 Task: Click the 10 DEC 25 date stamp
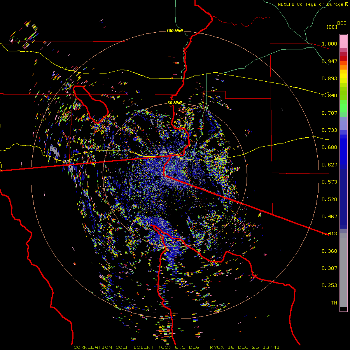(x=243, y=347)
